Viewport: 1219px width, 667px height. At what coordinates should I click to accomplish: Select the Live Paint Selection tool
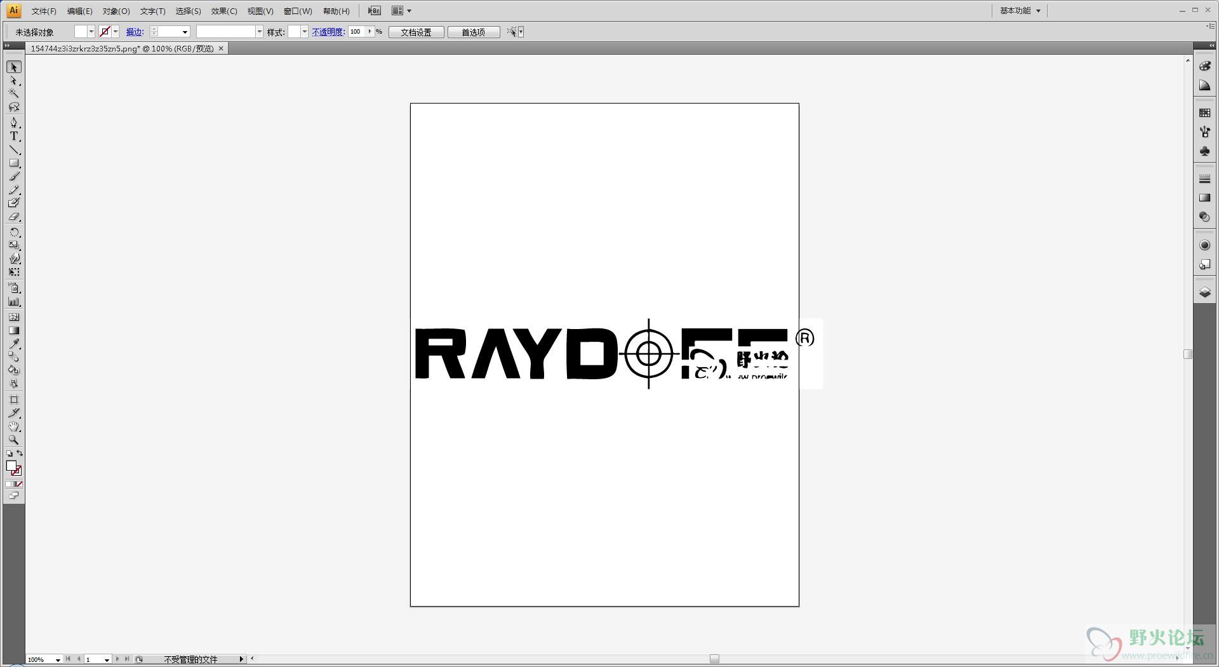pos(14,384)
